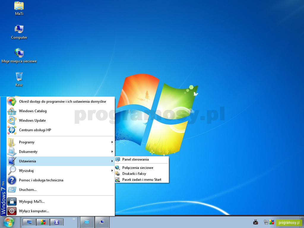The image size is (304, 228).
Task: Switch to the network computer taskbar button
Action: point(102,222)
